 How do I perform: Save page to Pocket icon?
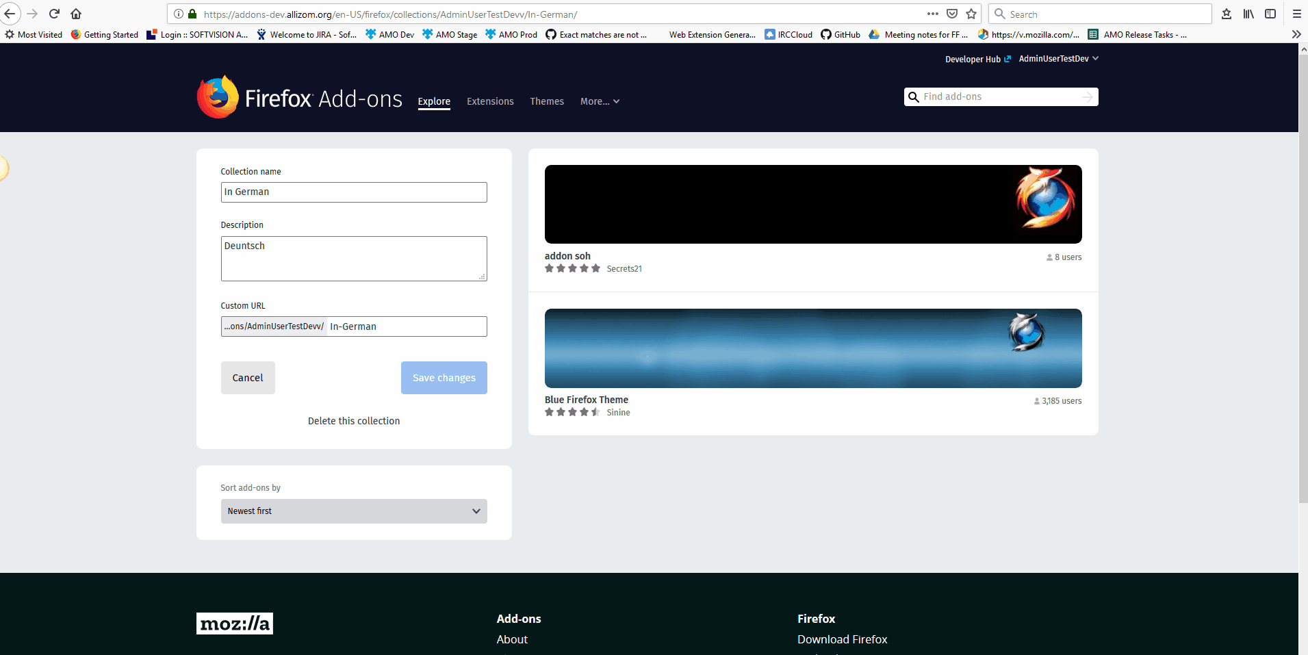click(x=952, y=14)
